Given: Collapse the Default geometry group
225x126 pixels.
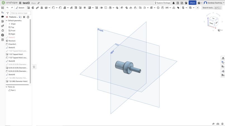Looking at the screenshot, I should [x=7, y=21].
